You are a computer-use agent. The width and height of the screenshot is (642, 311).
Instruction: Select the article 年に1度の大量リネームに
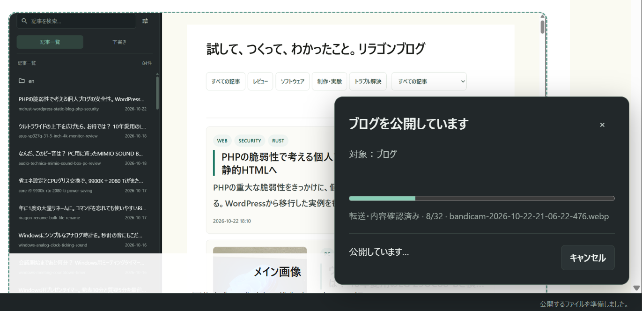(82, 212)
